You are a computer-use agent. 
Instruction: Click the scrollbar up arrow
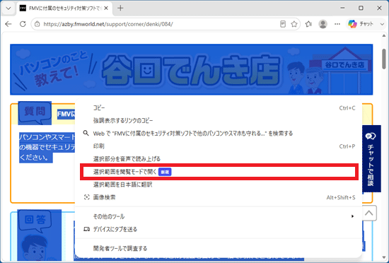pyautogui.click(x=384, y=36)
